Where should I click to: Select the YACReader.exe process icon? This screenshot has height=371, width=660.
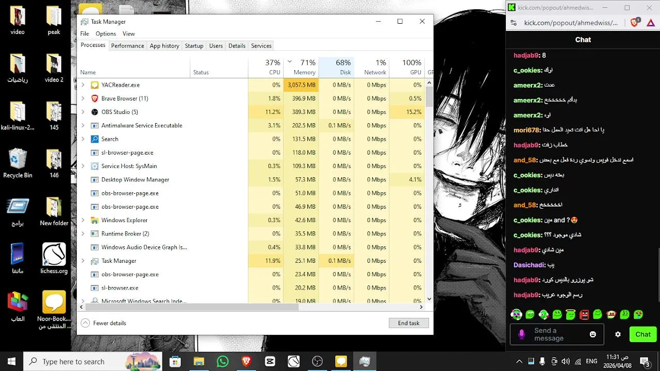click(94, 85)
